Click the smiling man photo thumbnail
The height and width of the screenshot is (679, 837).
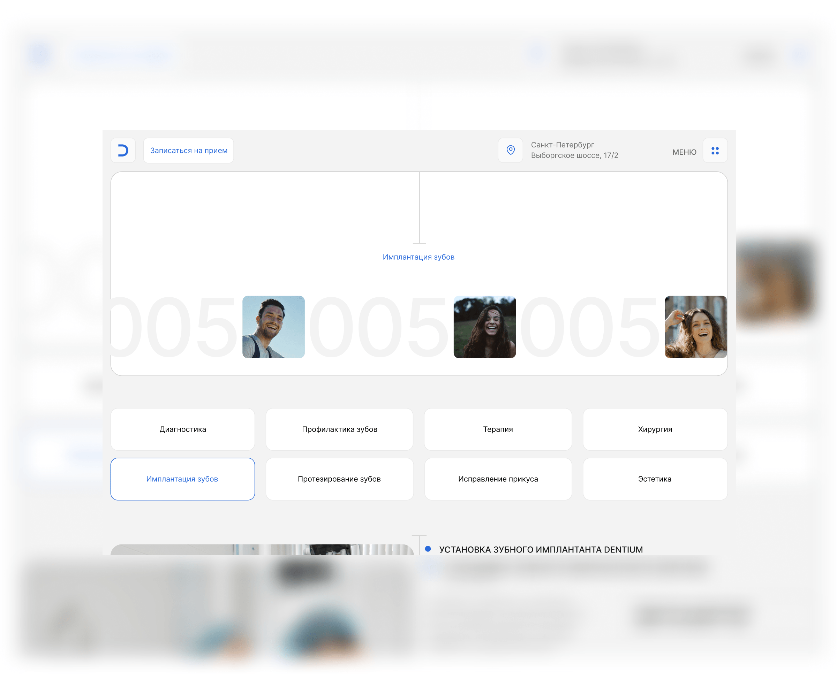coord(273,327)
